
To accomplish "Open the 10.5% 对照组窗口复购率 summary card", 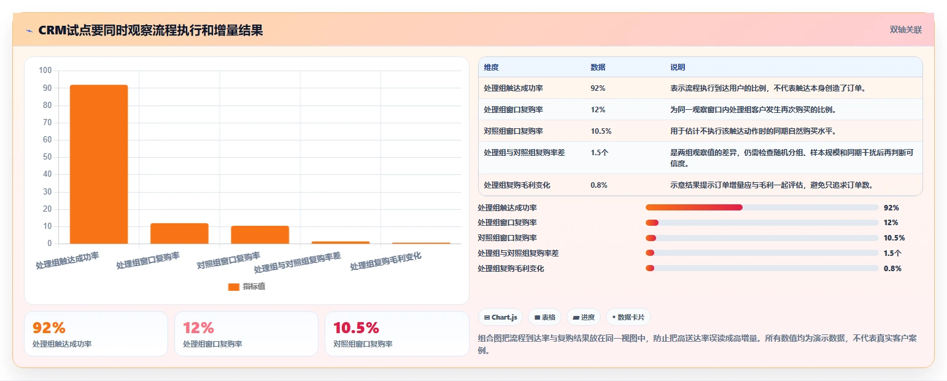I will pyautogui.click(x=396, y=334).
